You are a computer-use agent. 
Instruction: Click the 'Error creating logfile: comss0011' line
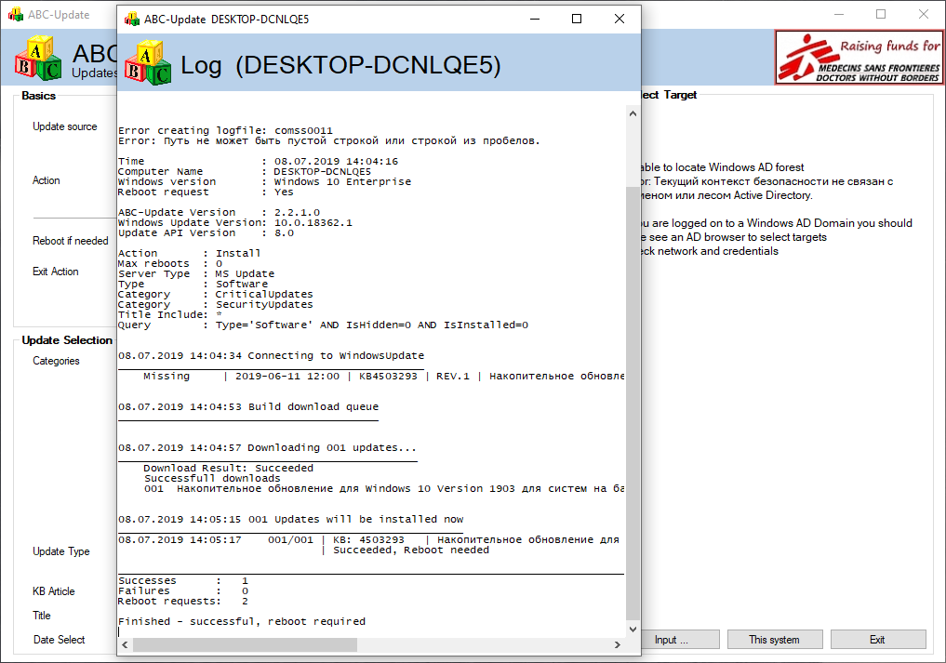tap(226, 130)
